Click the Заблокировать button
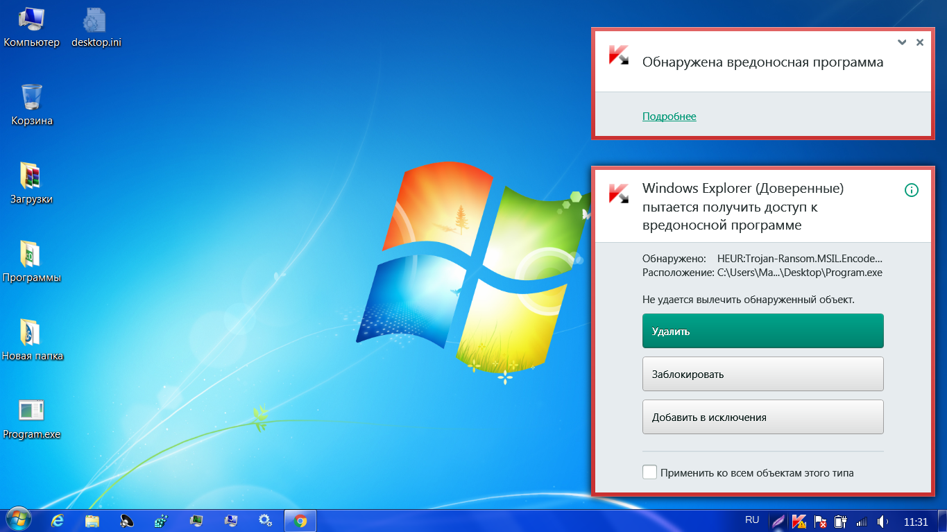Screen dimensions: 947x532 pos(762,374)
